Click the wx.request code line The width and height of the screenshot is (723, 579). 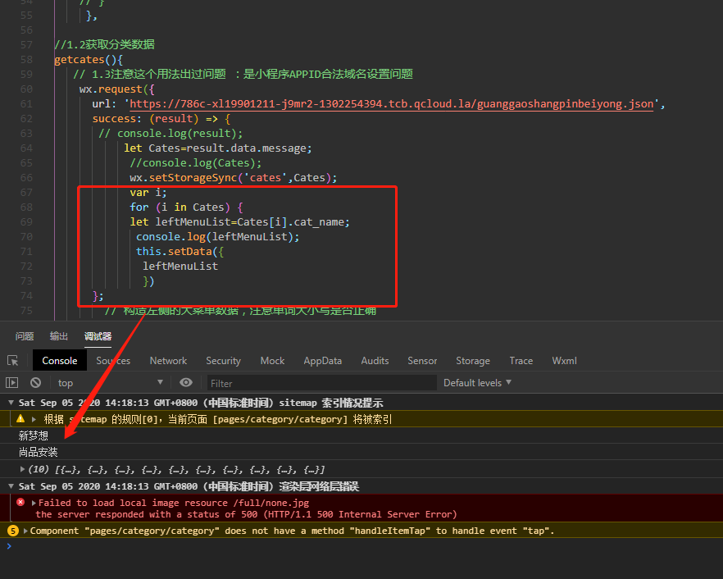[117, 89]
